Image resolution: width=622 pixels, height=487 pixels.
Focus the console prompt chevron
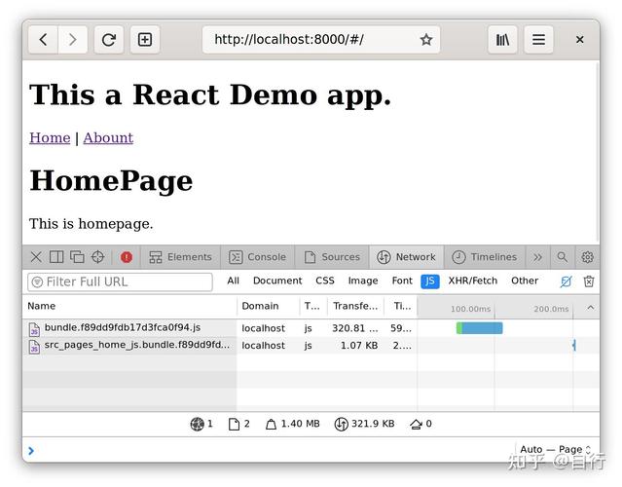(31, 451)
